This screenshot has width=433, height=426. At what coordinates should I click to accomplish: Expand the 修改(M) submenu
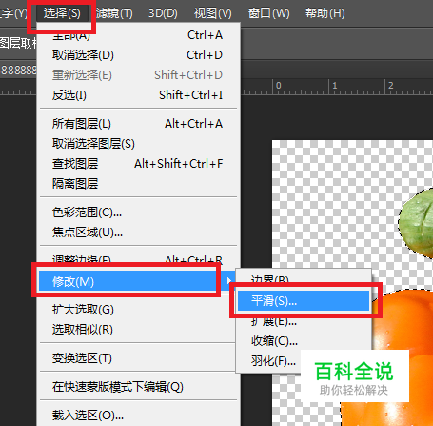coord(136,281)
